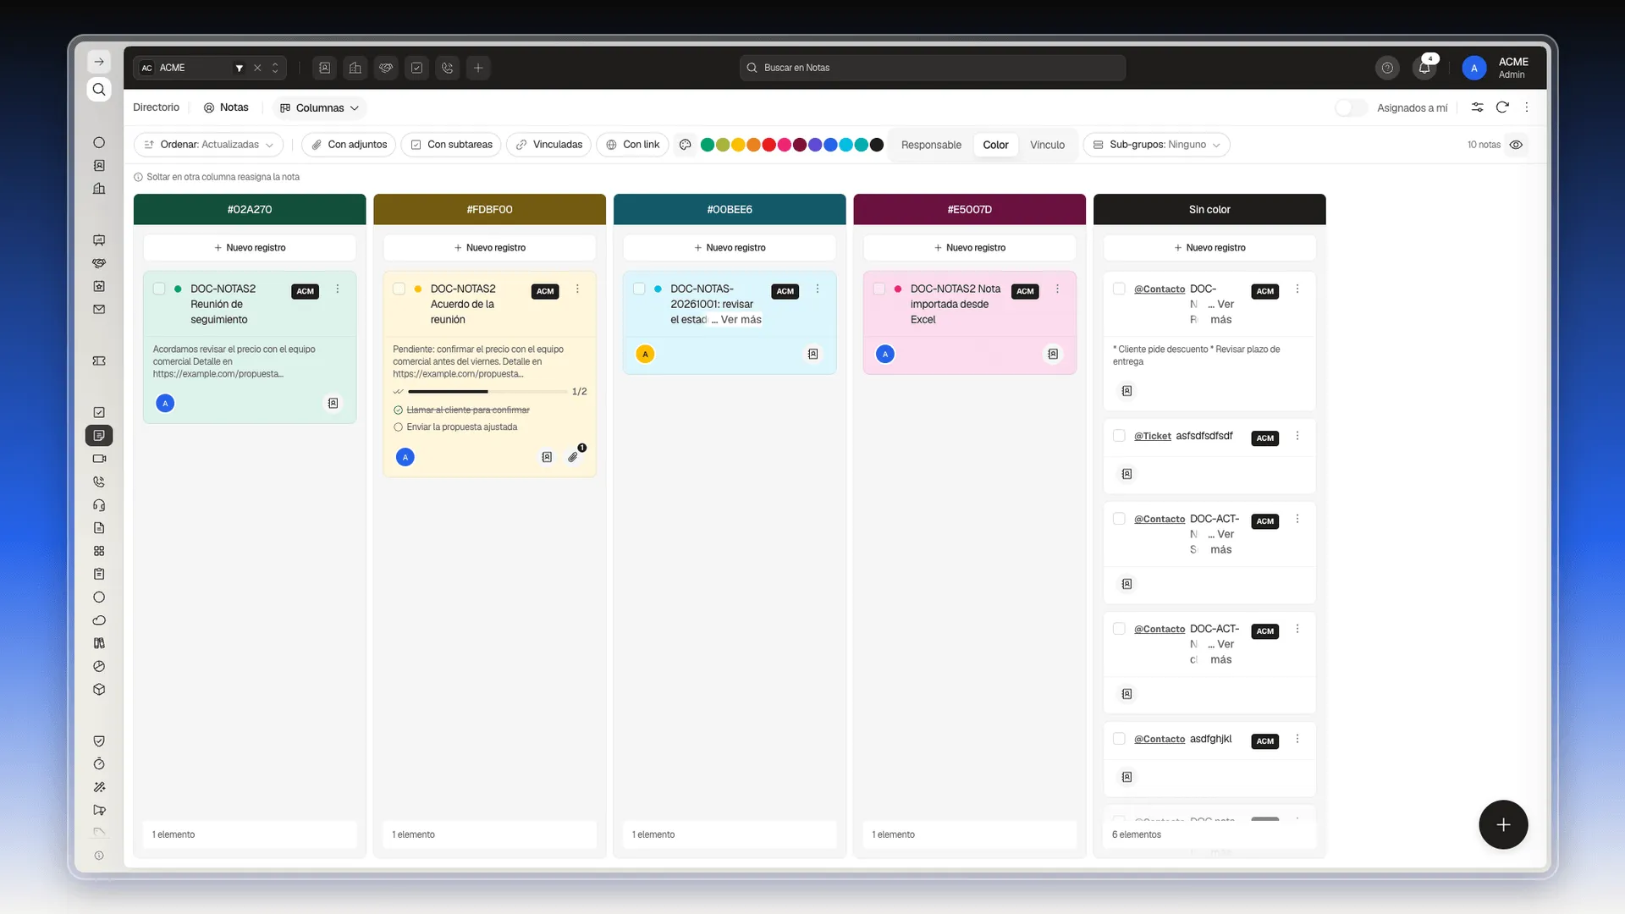Open the filter settings sliders icon

(1477, 107)
